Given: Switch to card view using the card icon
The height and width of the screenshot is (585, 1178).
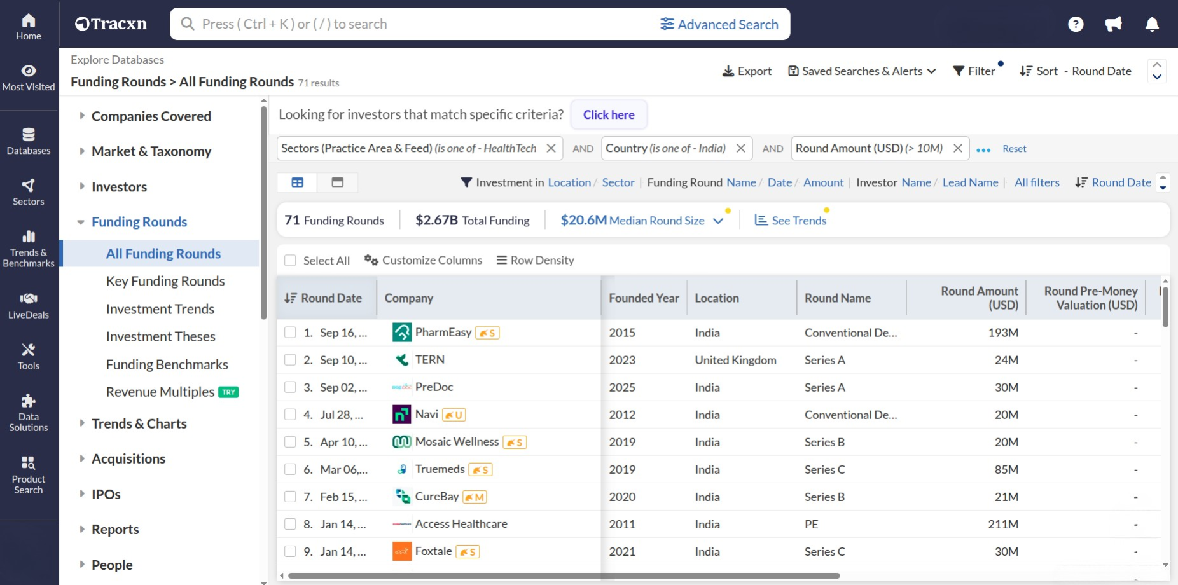Looking at the screenshot, I should (x=337, y=182).
